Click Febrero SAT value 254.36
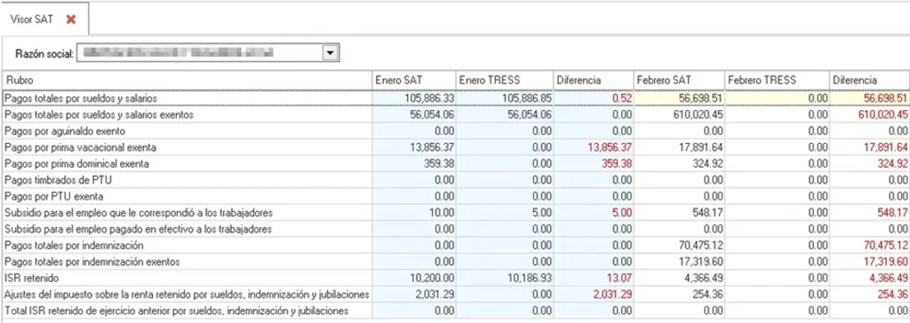910x323 pixels. [x=707, y=294]
